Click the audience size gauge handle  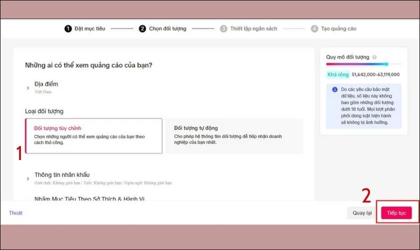[x=386, y=64]
